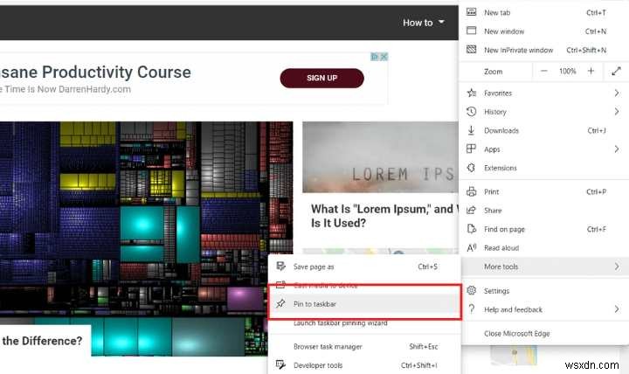Close the ad with its X icon
This screenshot has width=629, height=374.
pos(384,57)
